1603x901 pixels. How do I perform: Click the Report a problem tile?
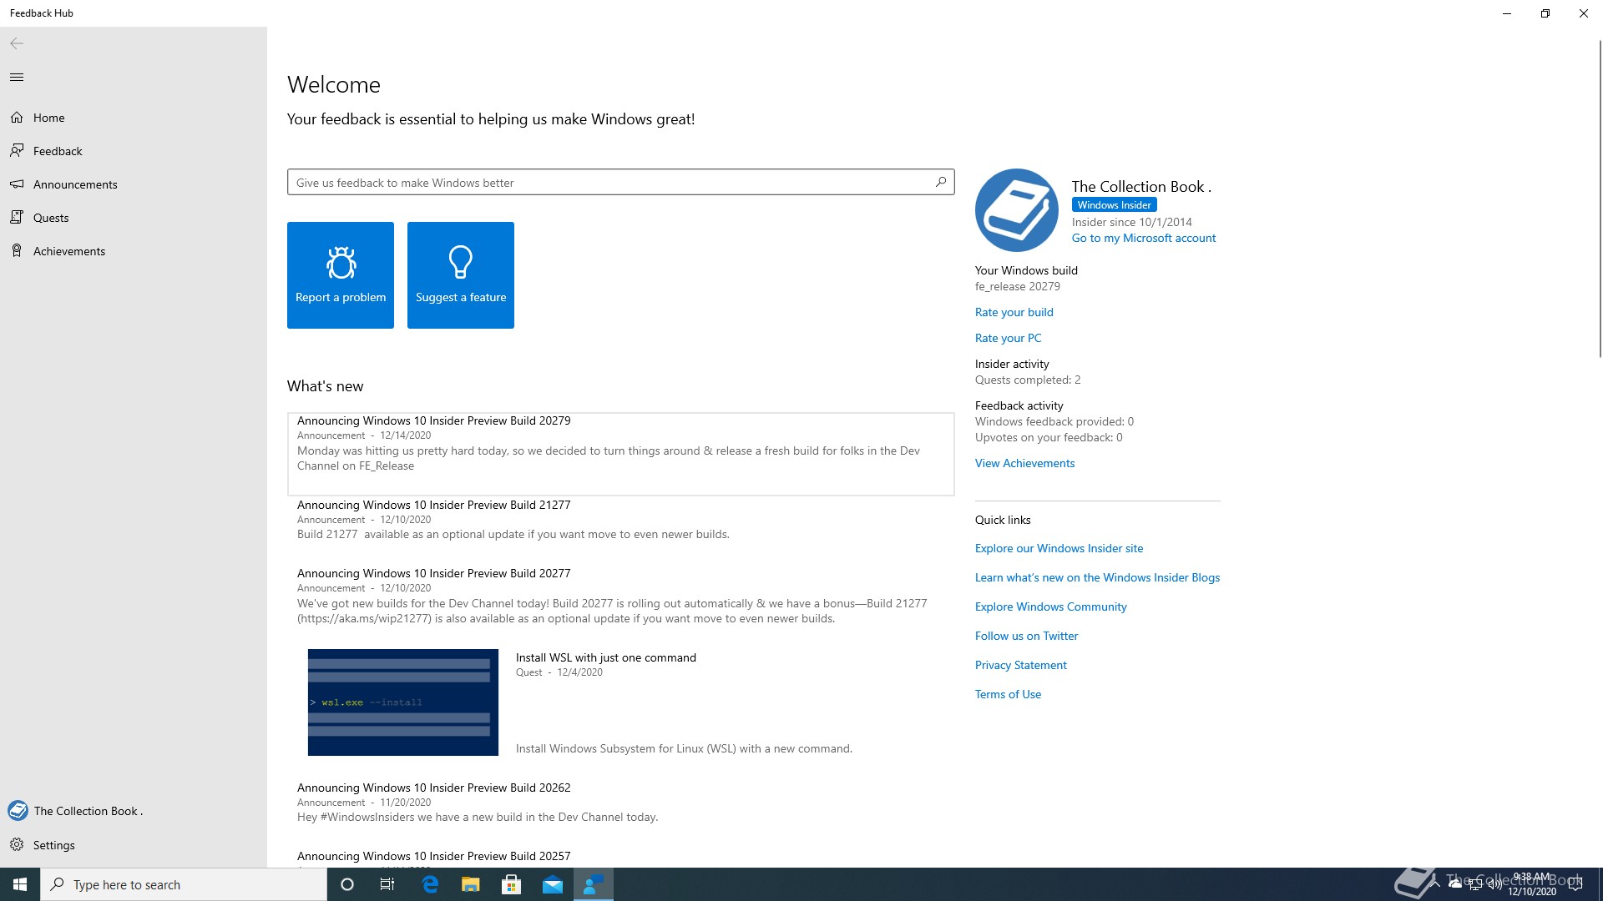pos(341,275)
